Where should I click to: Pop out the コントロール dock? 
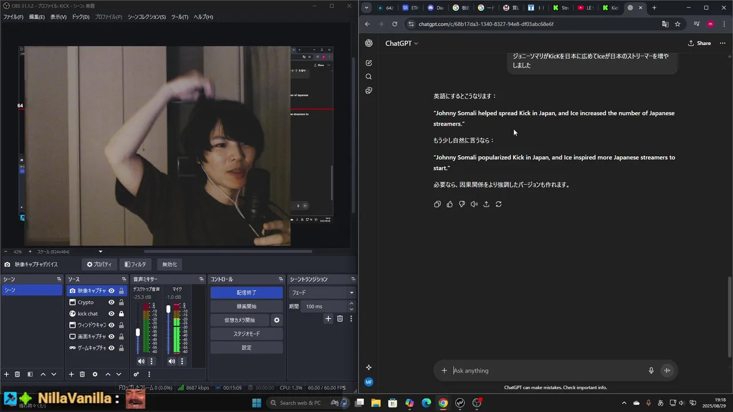(281, 279)
